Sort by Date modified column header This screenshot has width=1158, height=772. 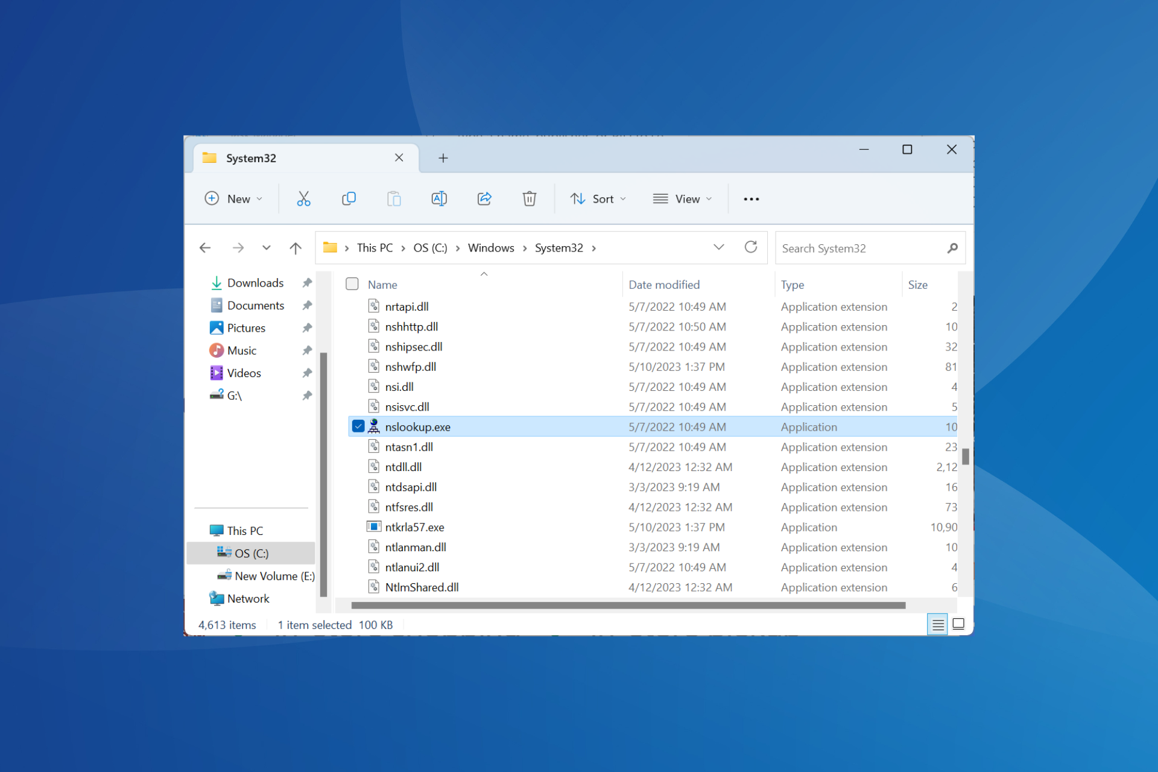[664, 285]
